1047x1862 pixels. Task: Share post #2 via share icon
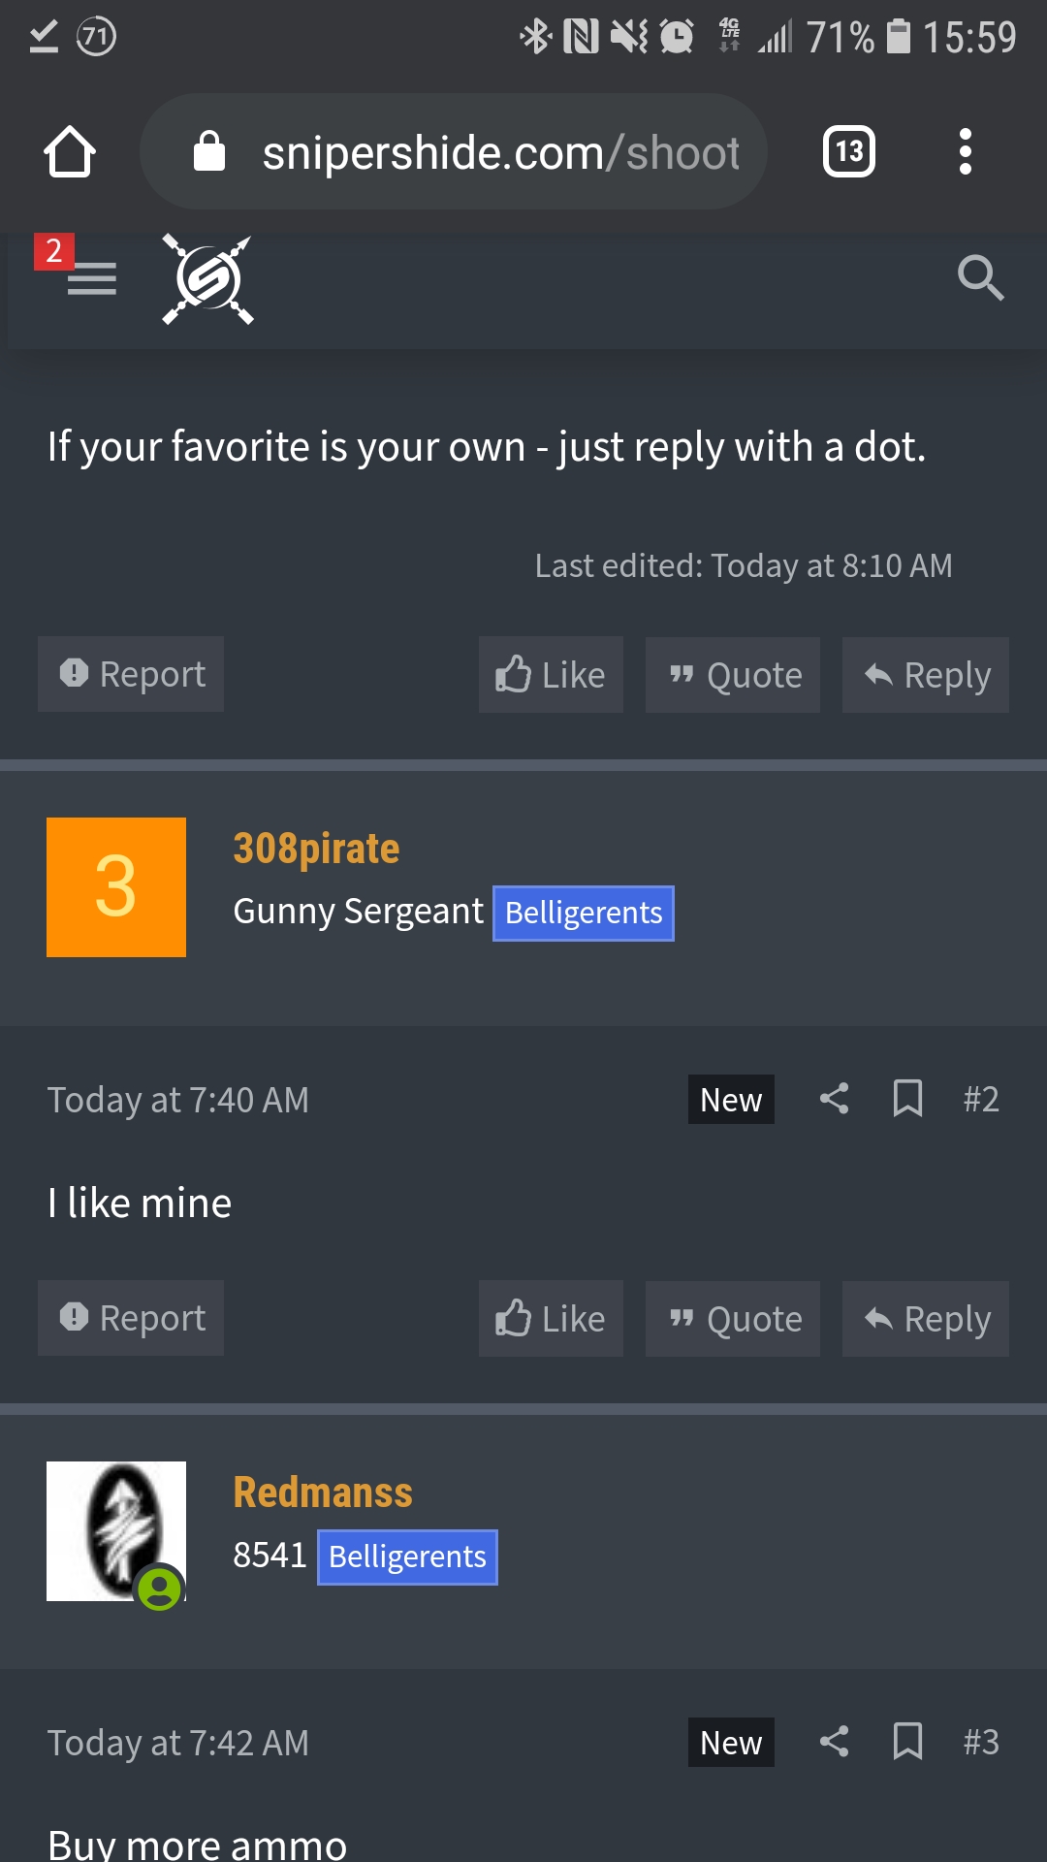834,1099
